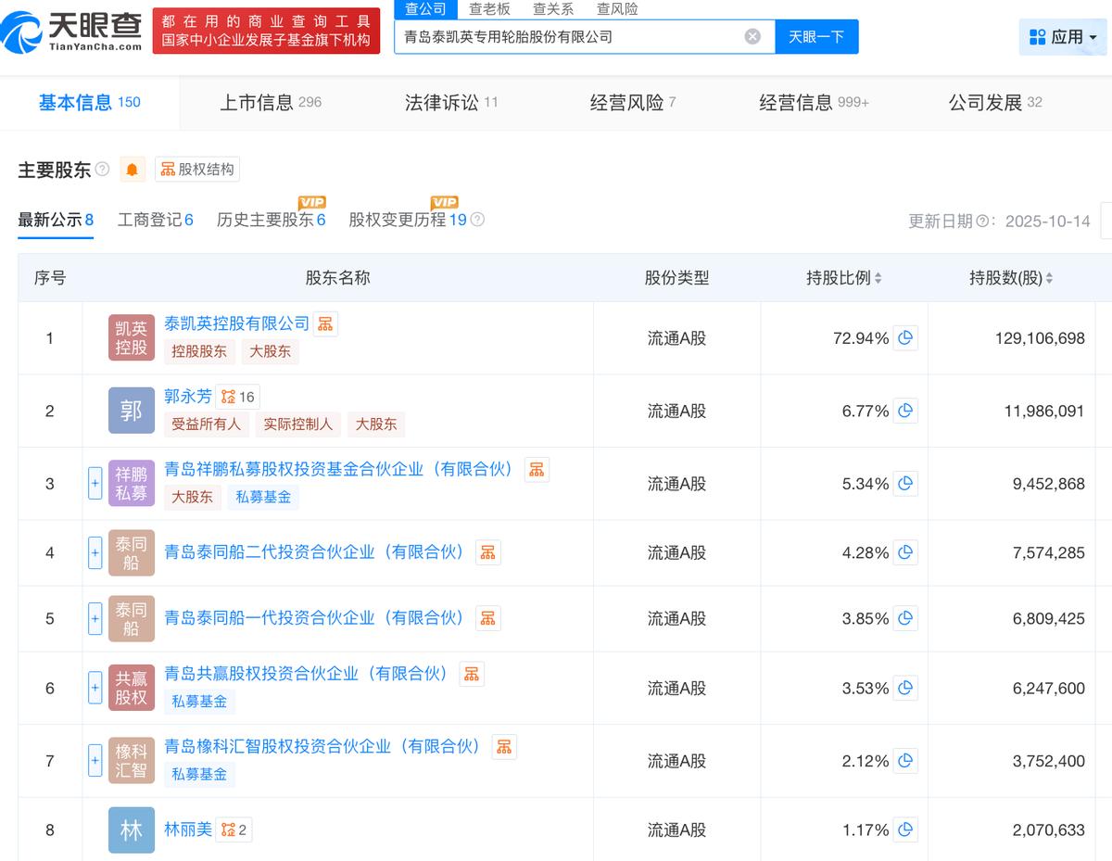Select the 工商登记 tab
This screenshot has width=1112, height=861.
[x=155, y=220]
